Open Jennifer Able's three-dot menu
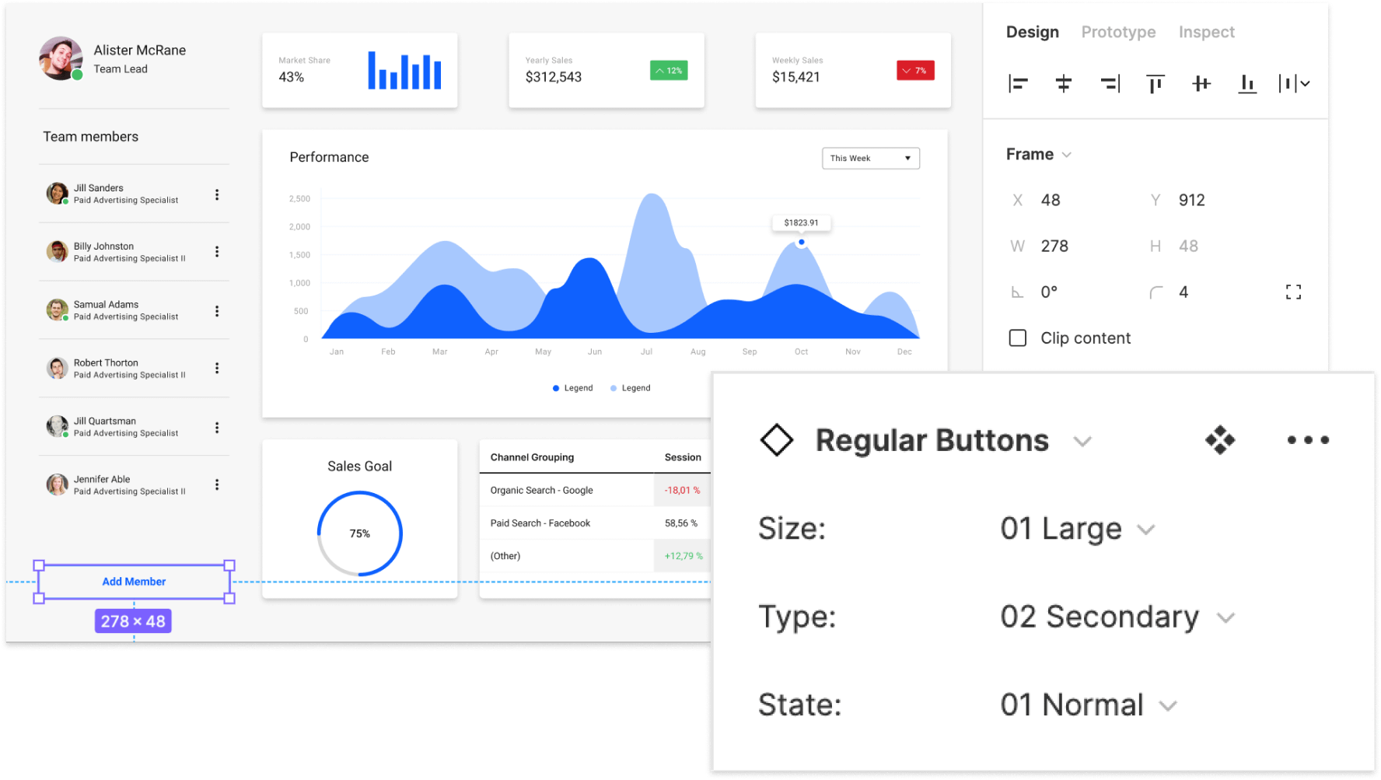1381x780 pixels. pos(217,484)
